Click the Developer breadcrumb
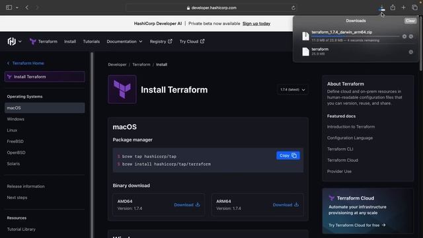The height and width of the screenshot is (238, 423). click(x=117, y=65)
